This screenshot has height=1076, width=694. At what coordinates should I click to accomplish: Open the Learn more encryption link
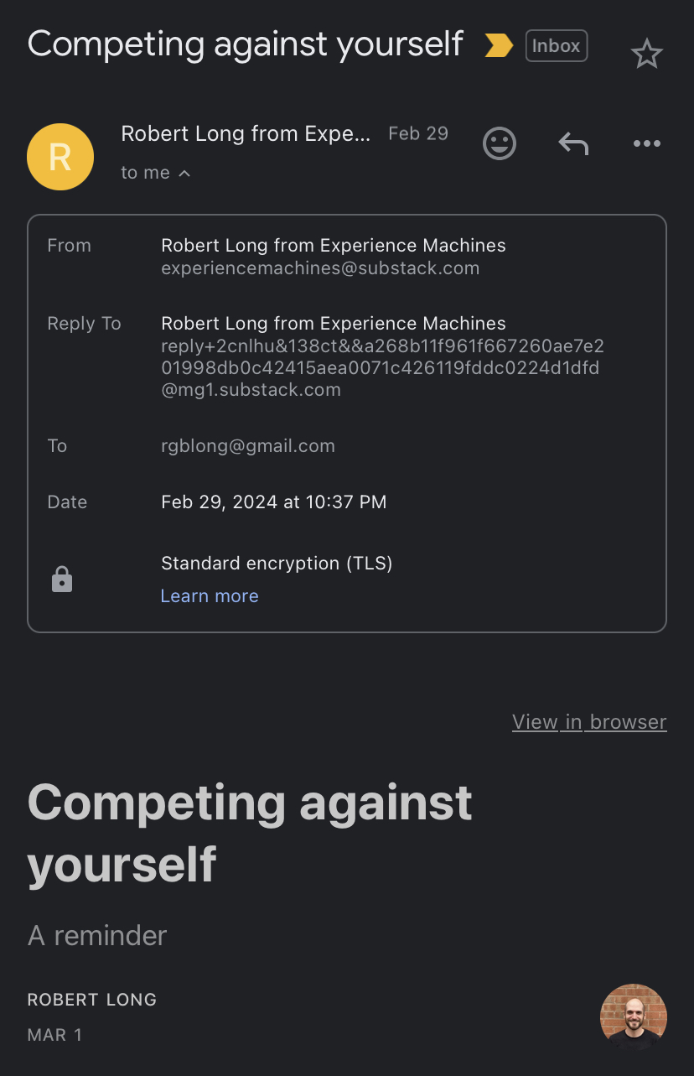pos(210,596)
